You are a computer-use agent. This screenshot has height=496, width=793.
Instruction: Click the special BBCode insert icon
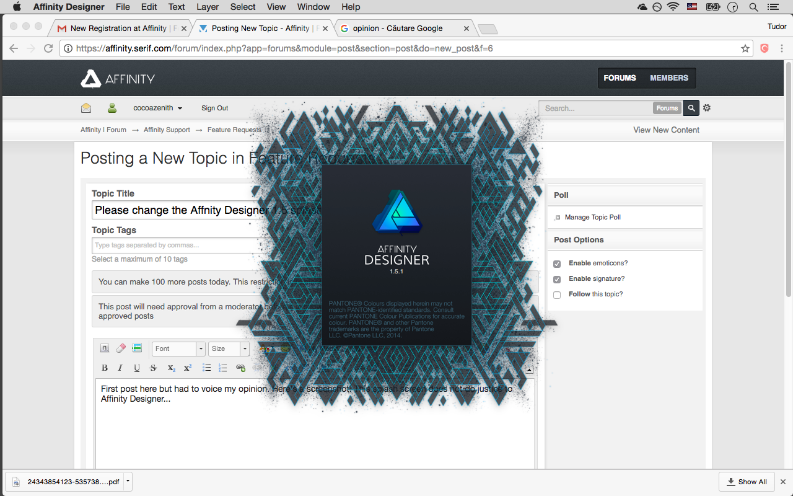137,348
